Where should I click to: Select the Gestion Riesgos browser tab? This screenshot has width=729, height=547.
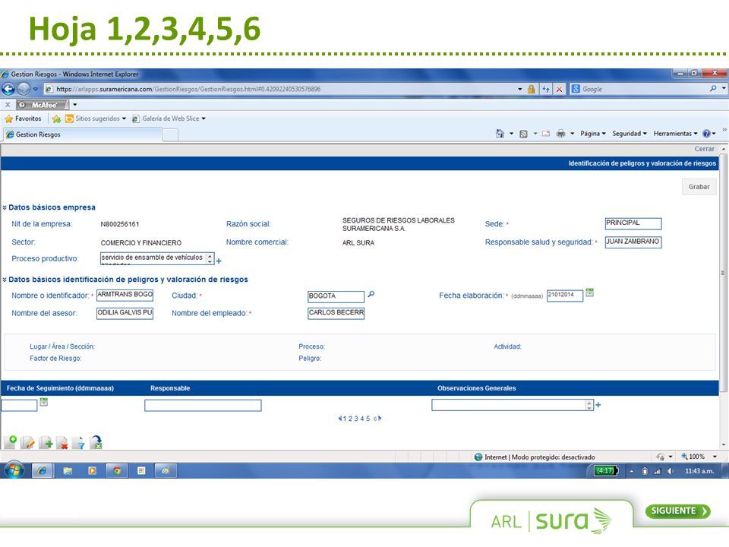83,134
